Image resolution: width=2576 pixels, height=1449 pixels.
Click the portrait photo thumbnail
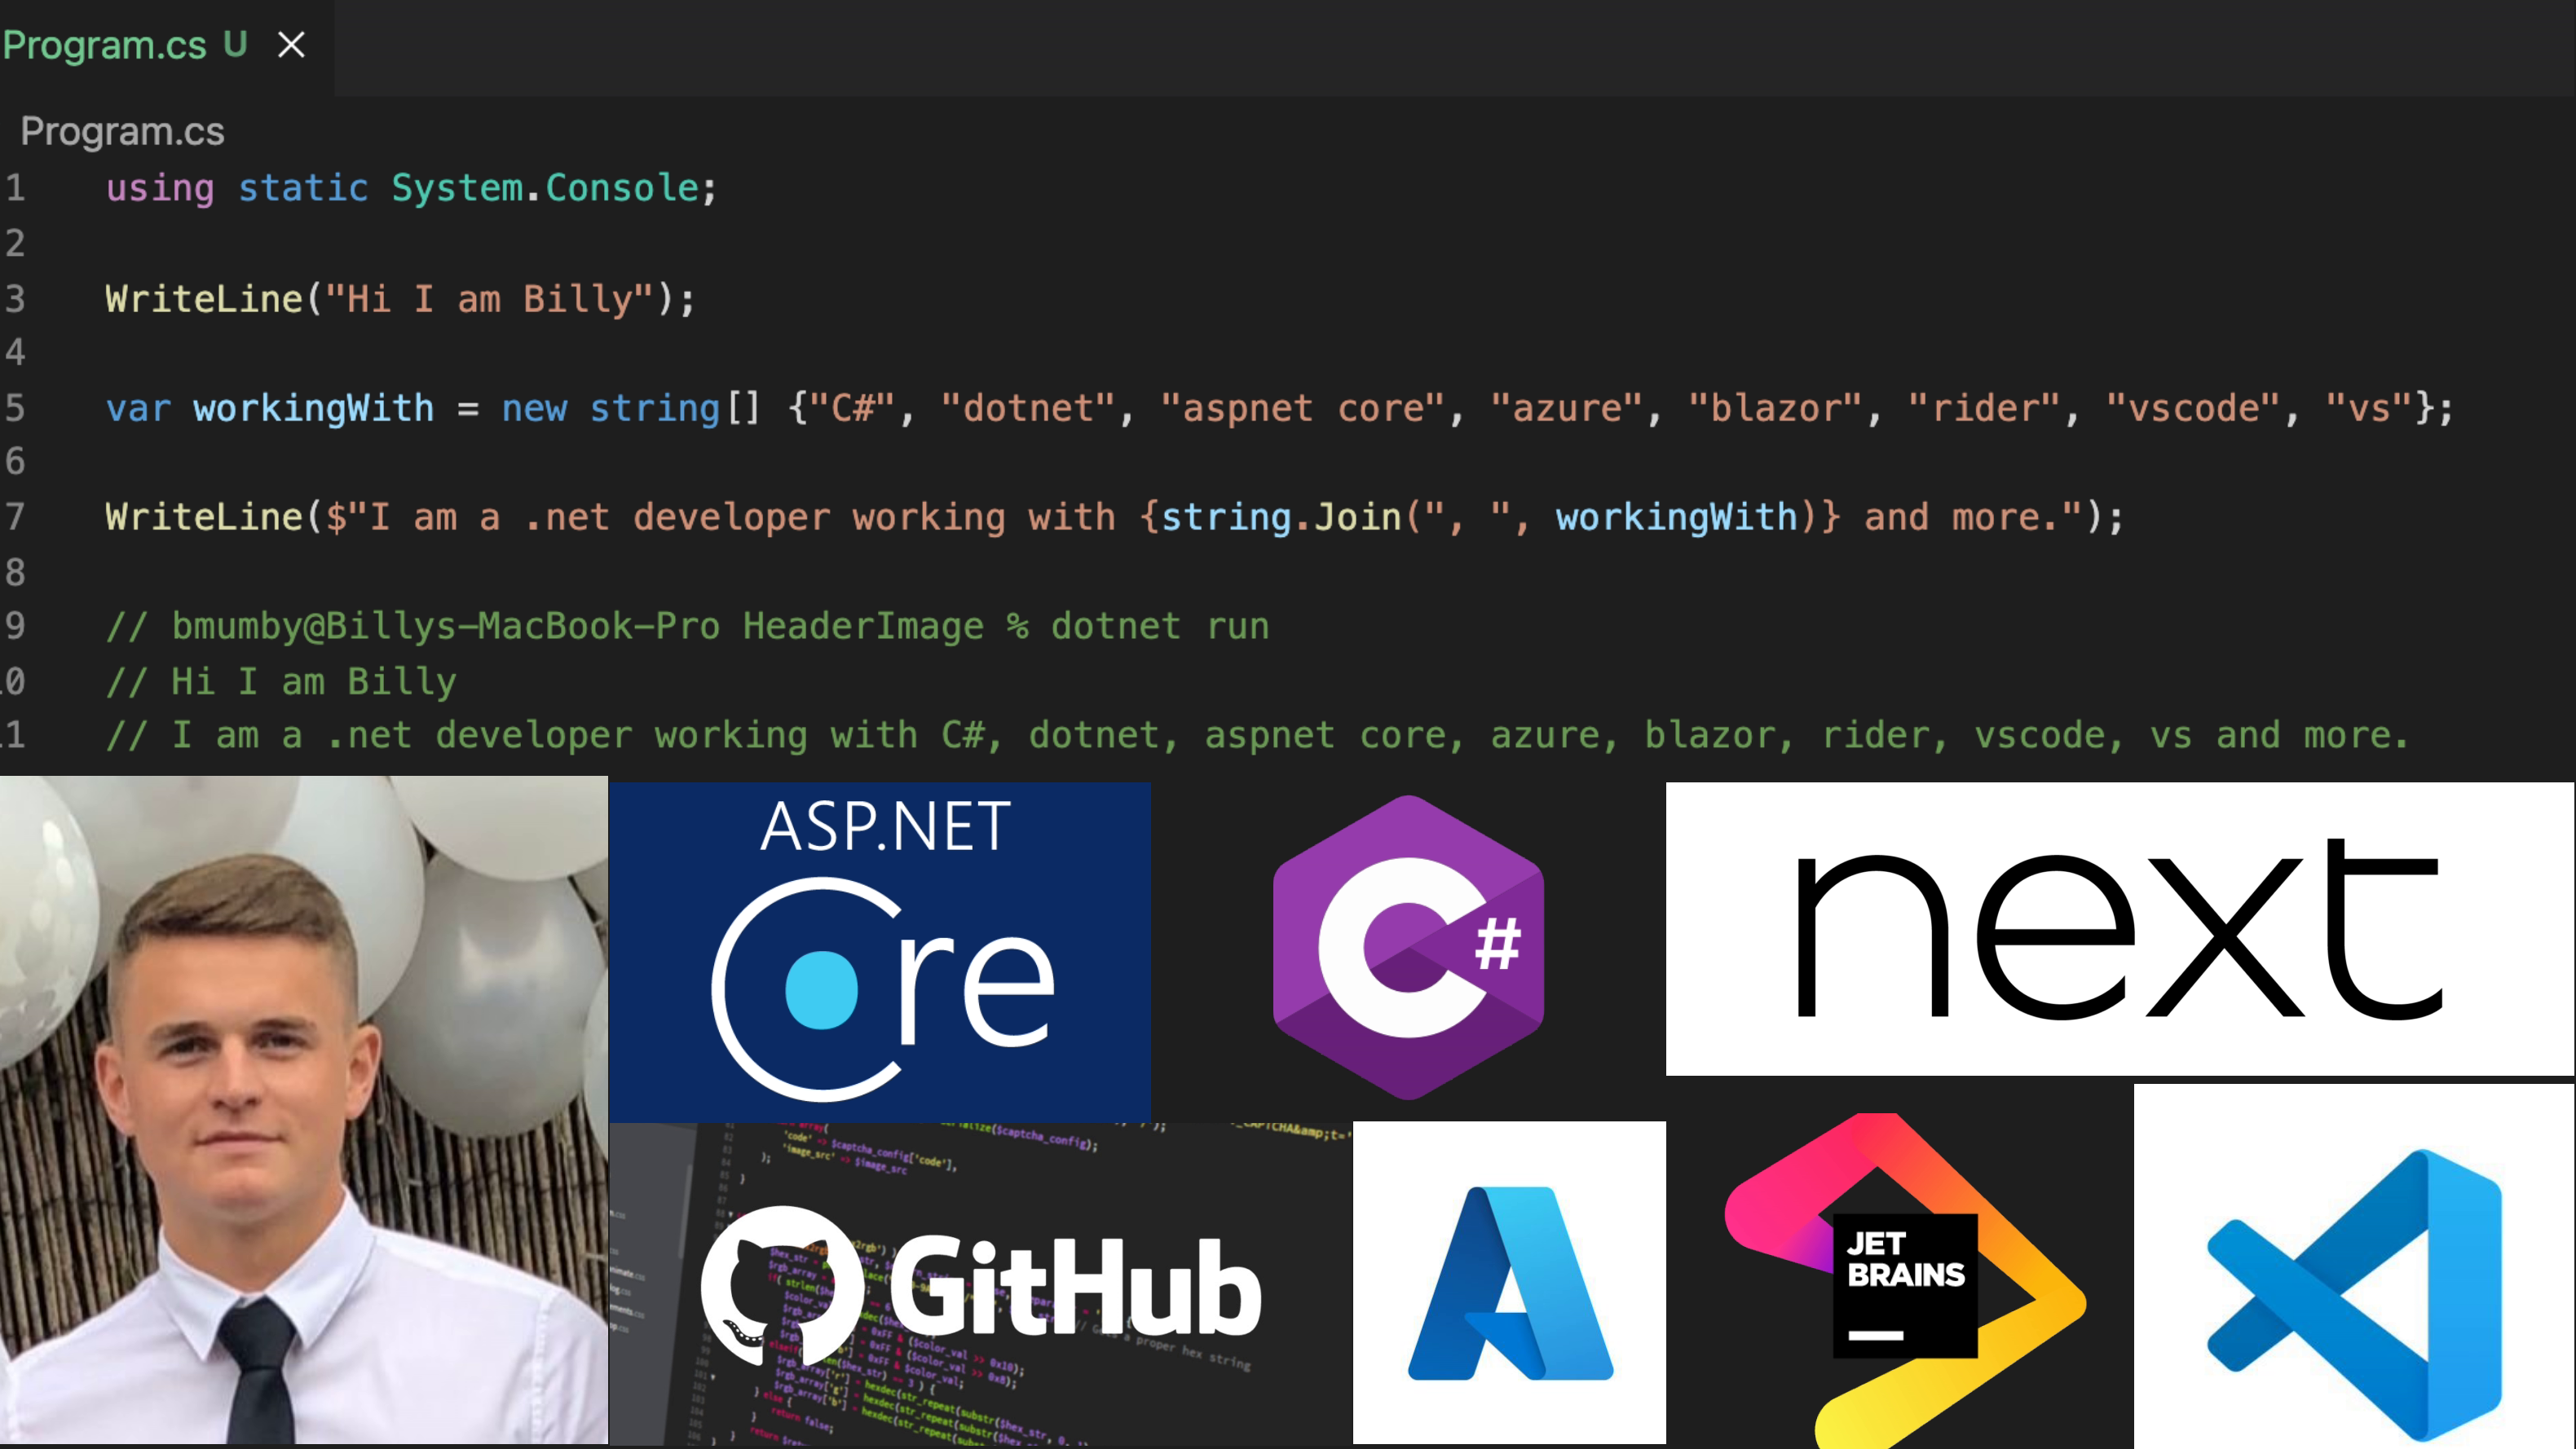(303, 1110)
